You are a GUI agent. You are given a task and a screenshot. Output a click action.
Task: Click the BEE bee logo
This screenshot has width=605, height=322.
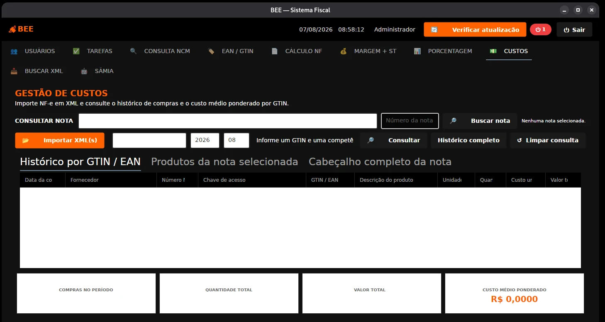12,29
